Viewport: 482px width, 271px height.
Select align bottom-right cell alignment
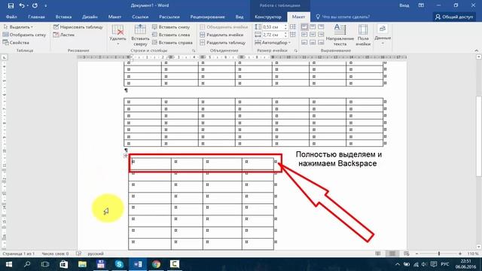[x=321, y=42]
